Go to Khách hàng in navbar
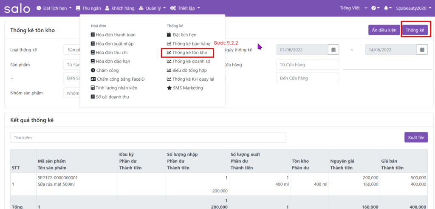435x209 pixels. pos(120,8)
